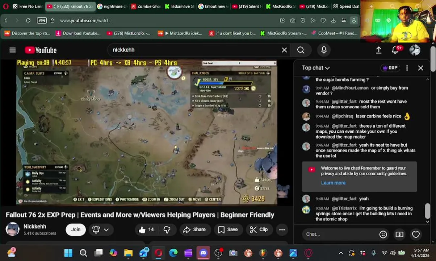Save the video to a playlist
This screenshot has height=261, width=436.
click(228, 229)
